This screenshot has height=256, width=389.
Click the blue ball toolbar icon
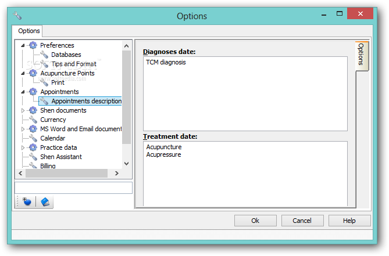[x=27, y=201]
